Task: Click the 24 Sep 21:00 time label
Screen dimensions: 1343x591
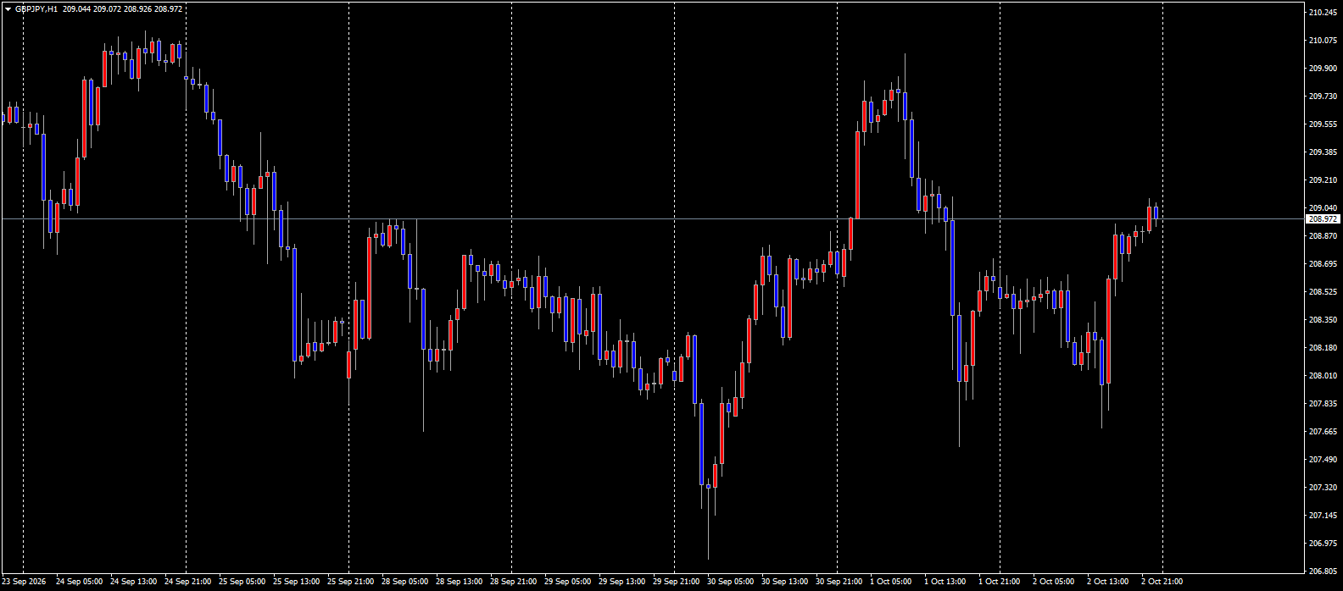Action: point(187,582)
